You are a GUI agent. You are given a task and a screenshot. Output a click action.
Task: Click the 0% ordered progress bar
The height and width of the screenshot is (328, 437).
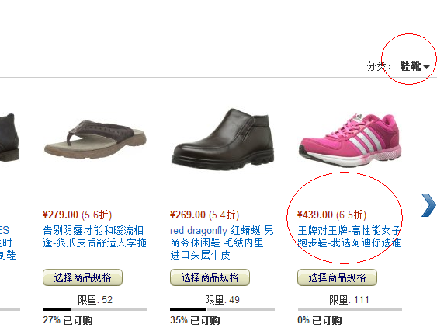click(350, 309)
